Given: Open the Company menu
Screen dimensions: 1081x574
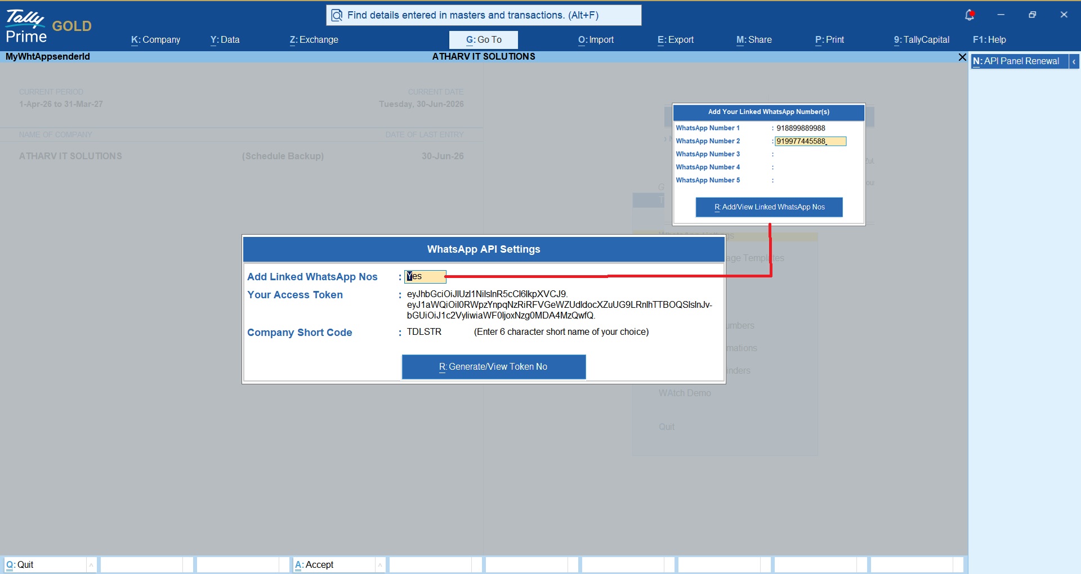Looking at the screenshot, I should (155, 40).
